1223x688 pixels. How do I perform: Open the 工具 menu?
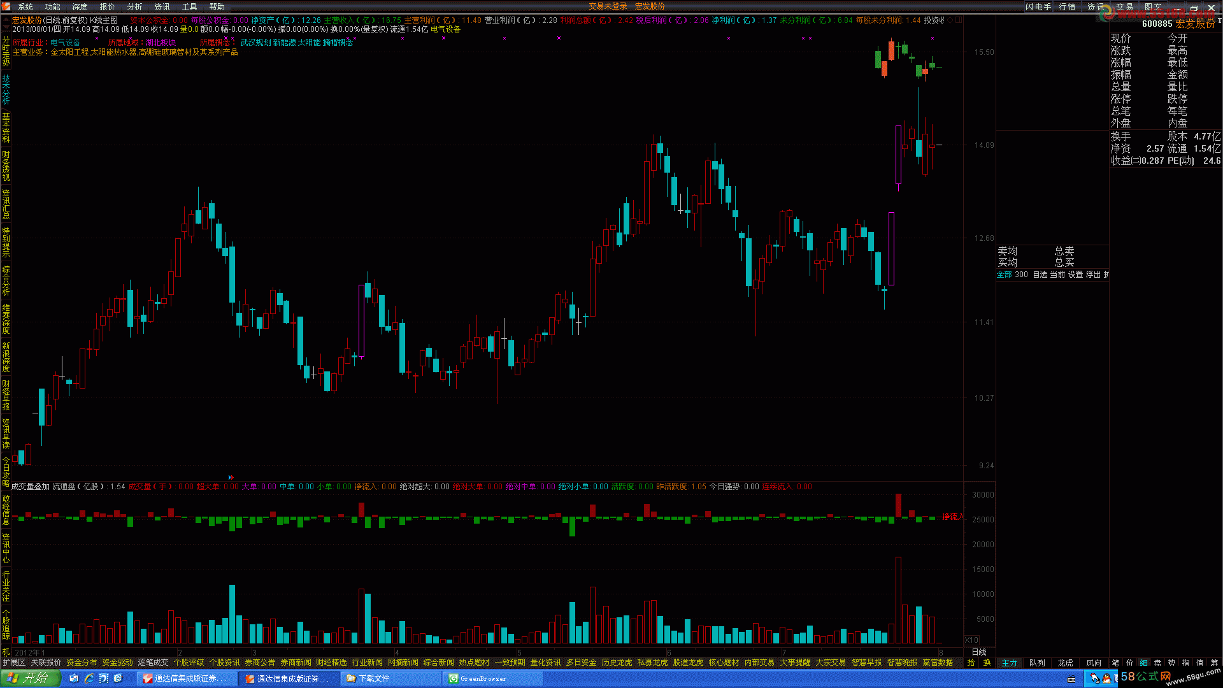point(190,6)
